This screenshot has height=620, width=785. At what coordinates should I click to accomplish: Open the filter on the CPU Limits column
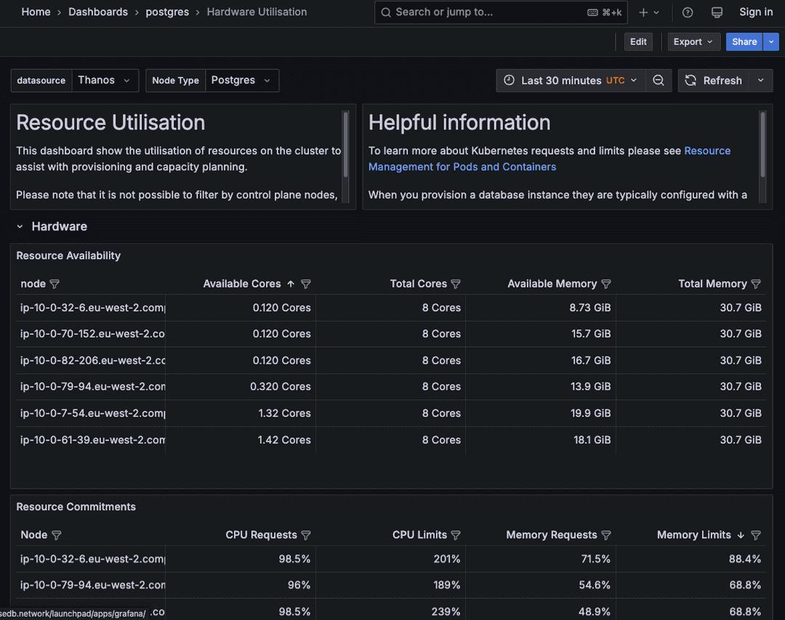tap(456, 535)
